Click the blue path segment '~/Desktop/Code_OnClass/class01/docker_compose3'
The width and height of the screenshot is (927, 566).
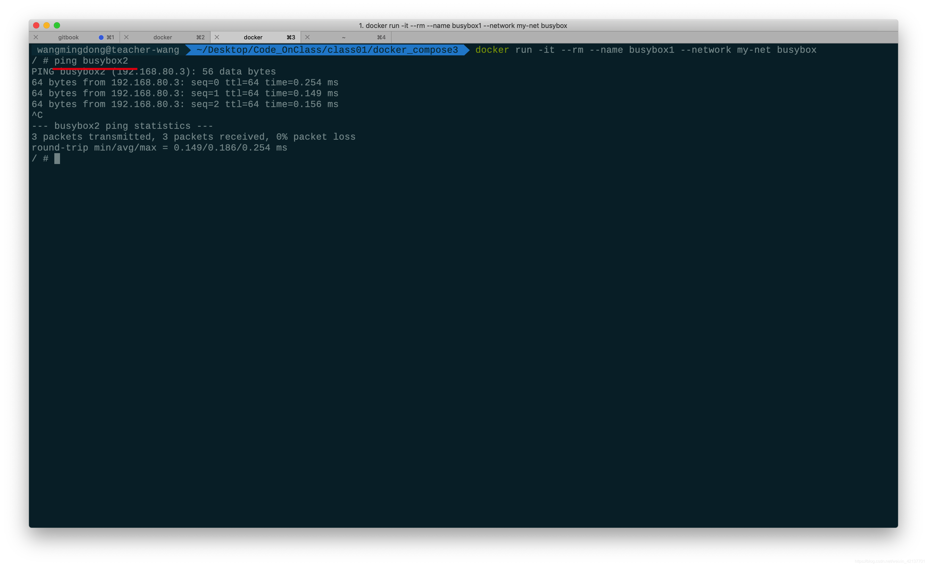pos(327,50)
